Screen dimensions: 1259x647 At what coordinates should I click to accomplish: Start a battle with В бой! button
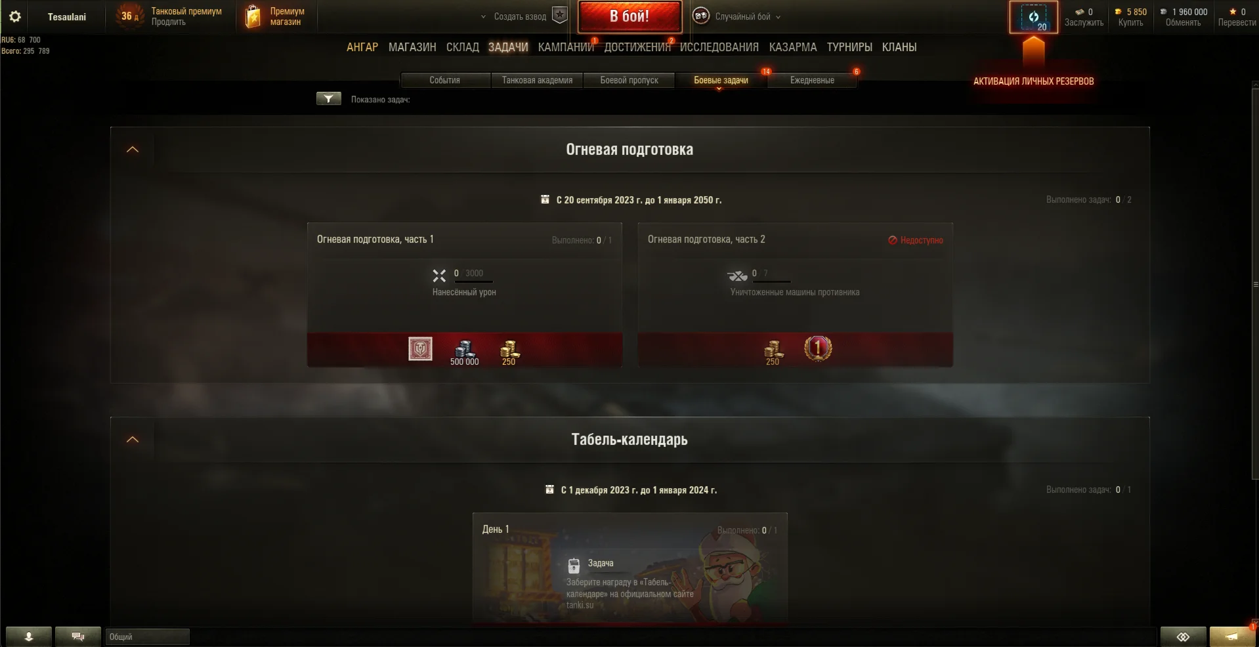click(x=629, y=16)
